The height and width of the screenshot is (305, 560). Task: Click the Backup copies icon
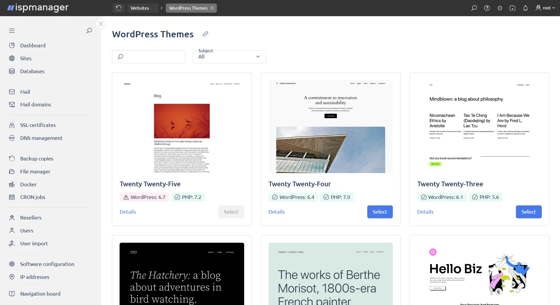[x=12, y=159]
